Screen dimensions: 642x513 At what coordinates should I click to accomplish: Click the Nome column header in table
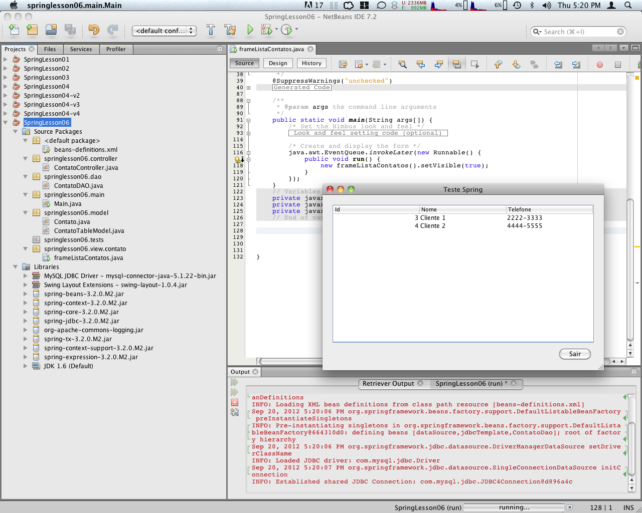pyautogui.click(x=463, y=209)
